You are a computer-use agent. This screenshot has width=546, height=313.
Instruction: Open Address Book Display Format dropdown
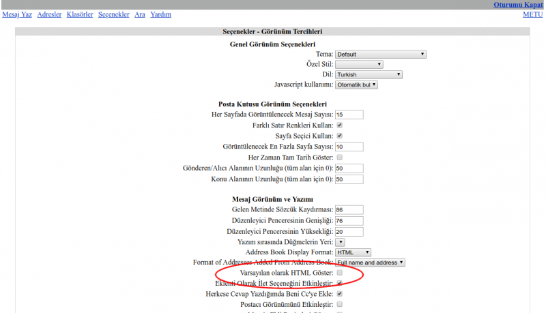(x=353, y=252)
